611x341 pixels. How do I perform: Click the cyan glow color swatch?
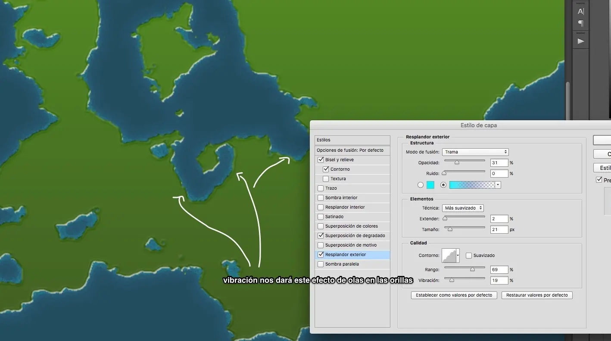point(430,185)
